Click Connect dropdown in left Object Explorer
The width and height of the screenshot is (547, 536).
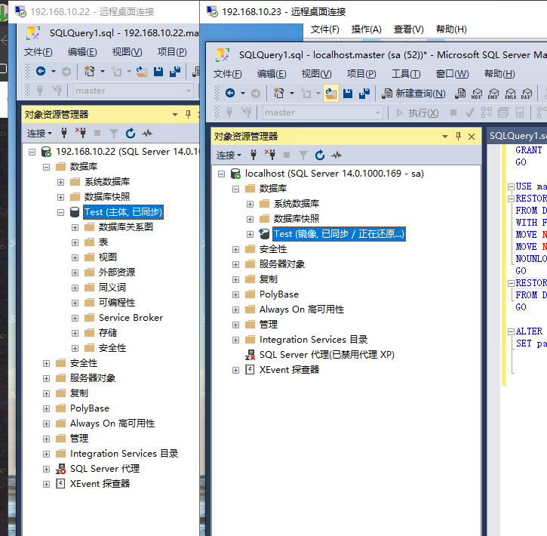[x=39, y=134]
